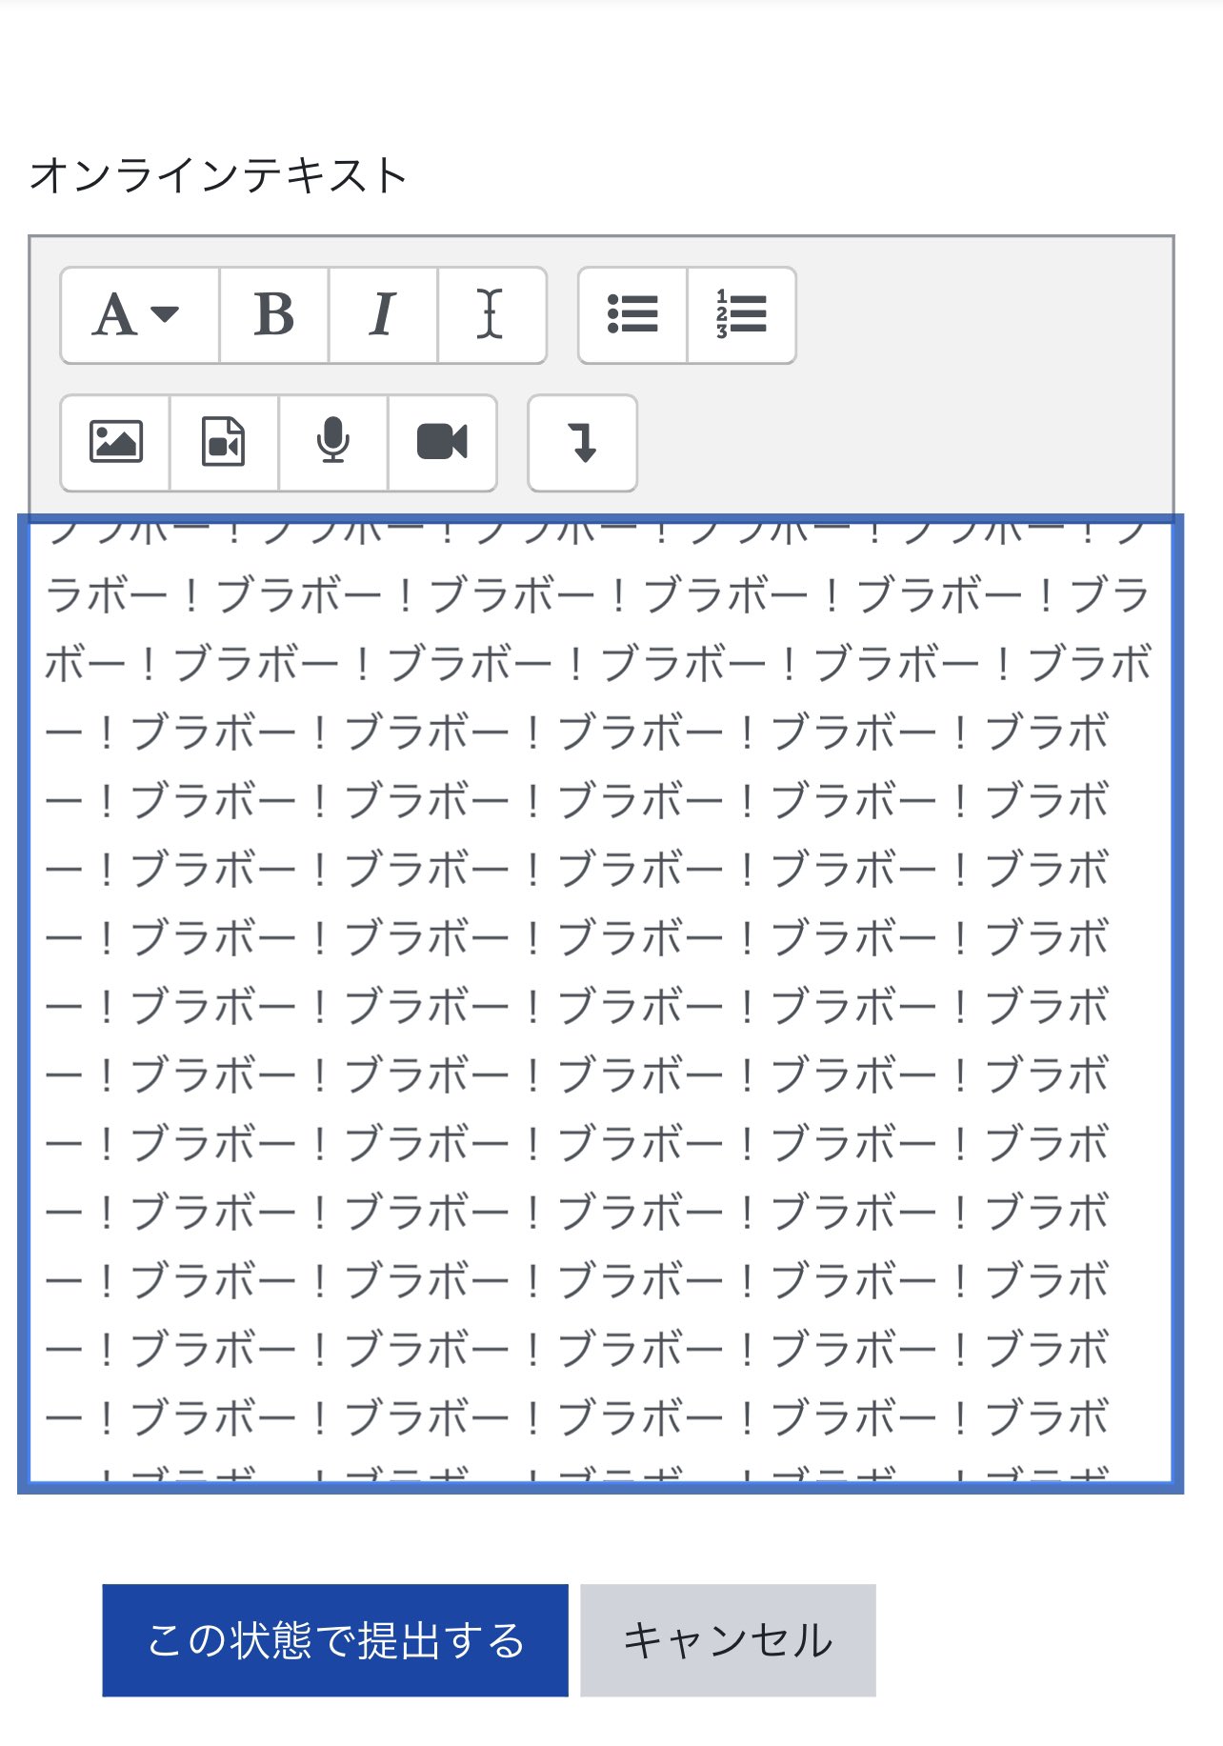Click the キャンセル button
The image size is (1223, 1746).
(x=728, y=1640)
